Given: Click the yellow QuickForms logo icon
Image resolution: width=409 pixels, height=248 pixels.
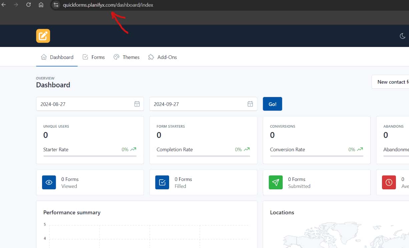Looking at the screenshot, I should coord(43,36).
